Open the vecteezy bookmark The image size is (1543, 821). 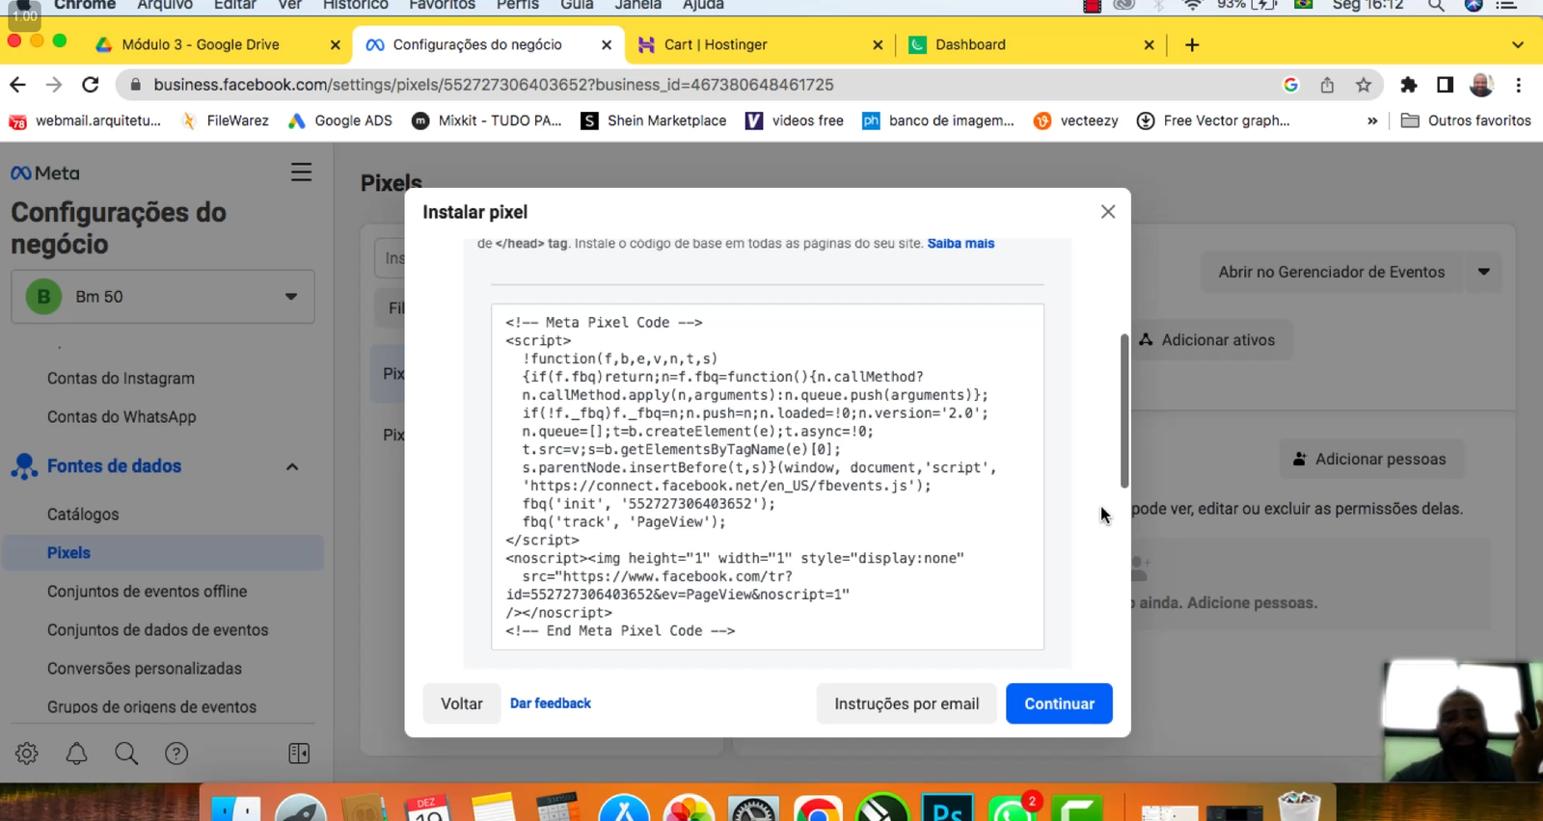(1075, 120)
